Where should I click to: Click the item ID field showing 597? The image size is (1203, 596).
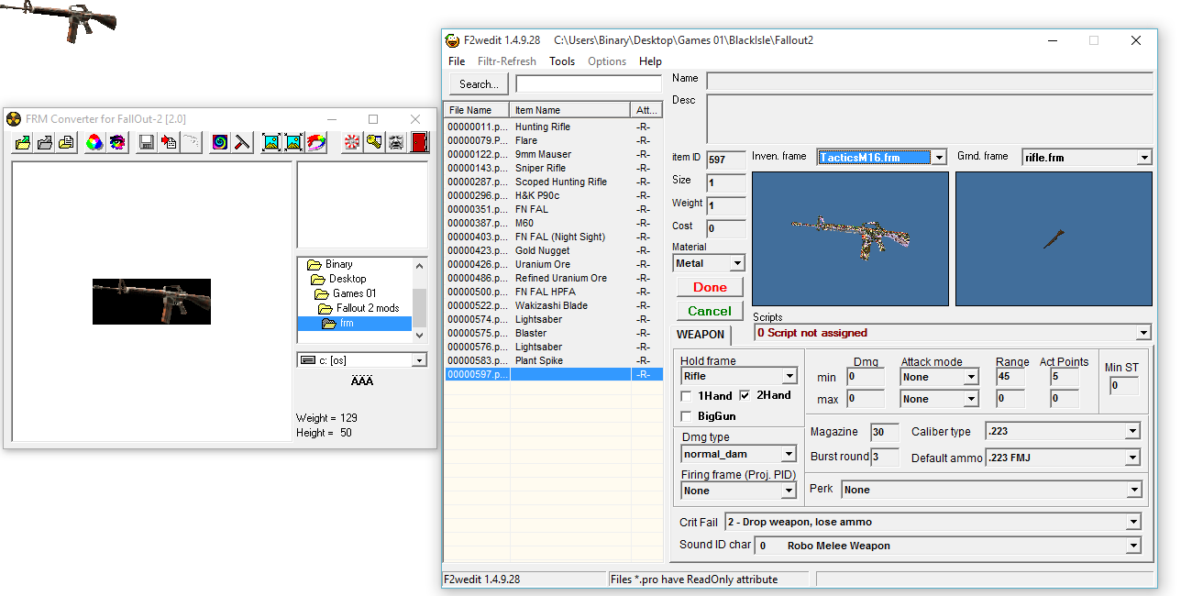(726, 160)
